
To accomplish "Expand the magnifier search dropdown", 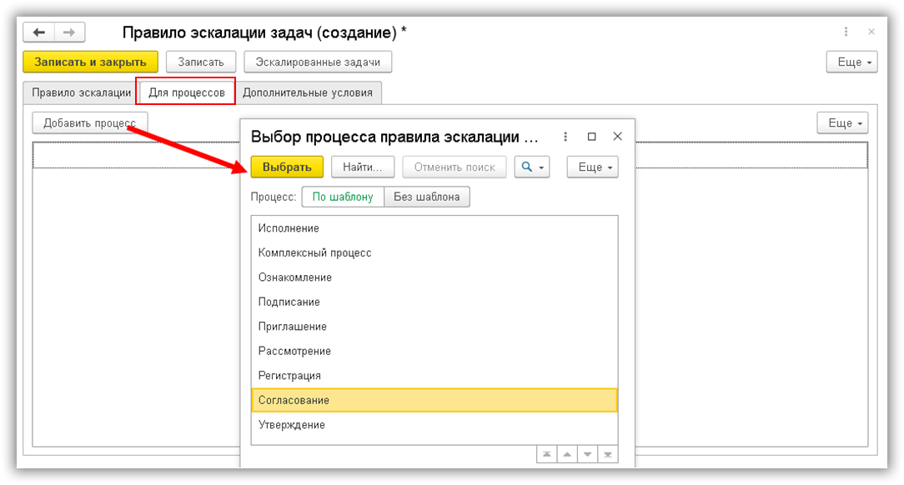I will pyautogui.click(x=532, y=167).
